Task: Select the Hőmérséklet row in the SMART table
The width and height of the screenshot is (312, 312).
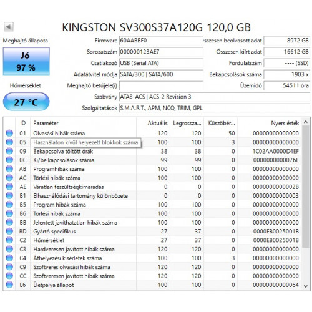Action: [152, 240]
